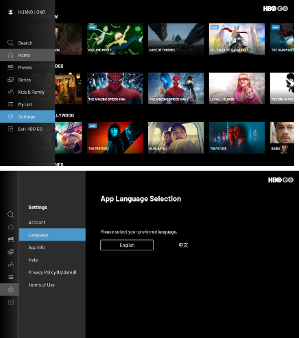The height and width of the screenshot is (338, 299).
Task: Open The Girl in the... partial thumbnail
Action: pyautogui.click(x=282, y=88)
